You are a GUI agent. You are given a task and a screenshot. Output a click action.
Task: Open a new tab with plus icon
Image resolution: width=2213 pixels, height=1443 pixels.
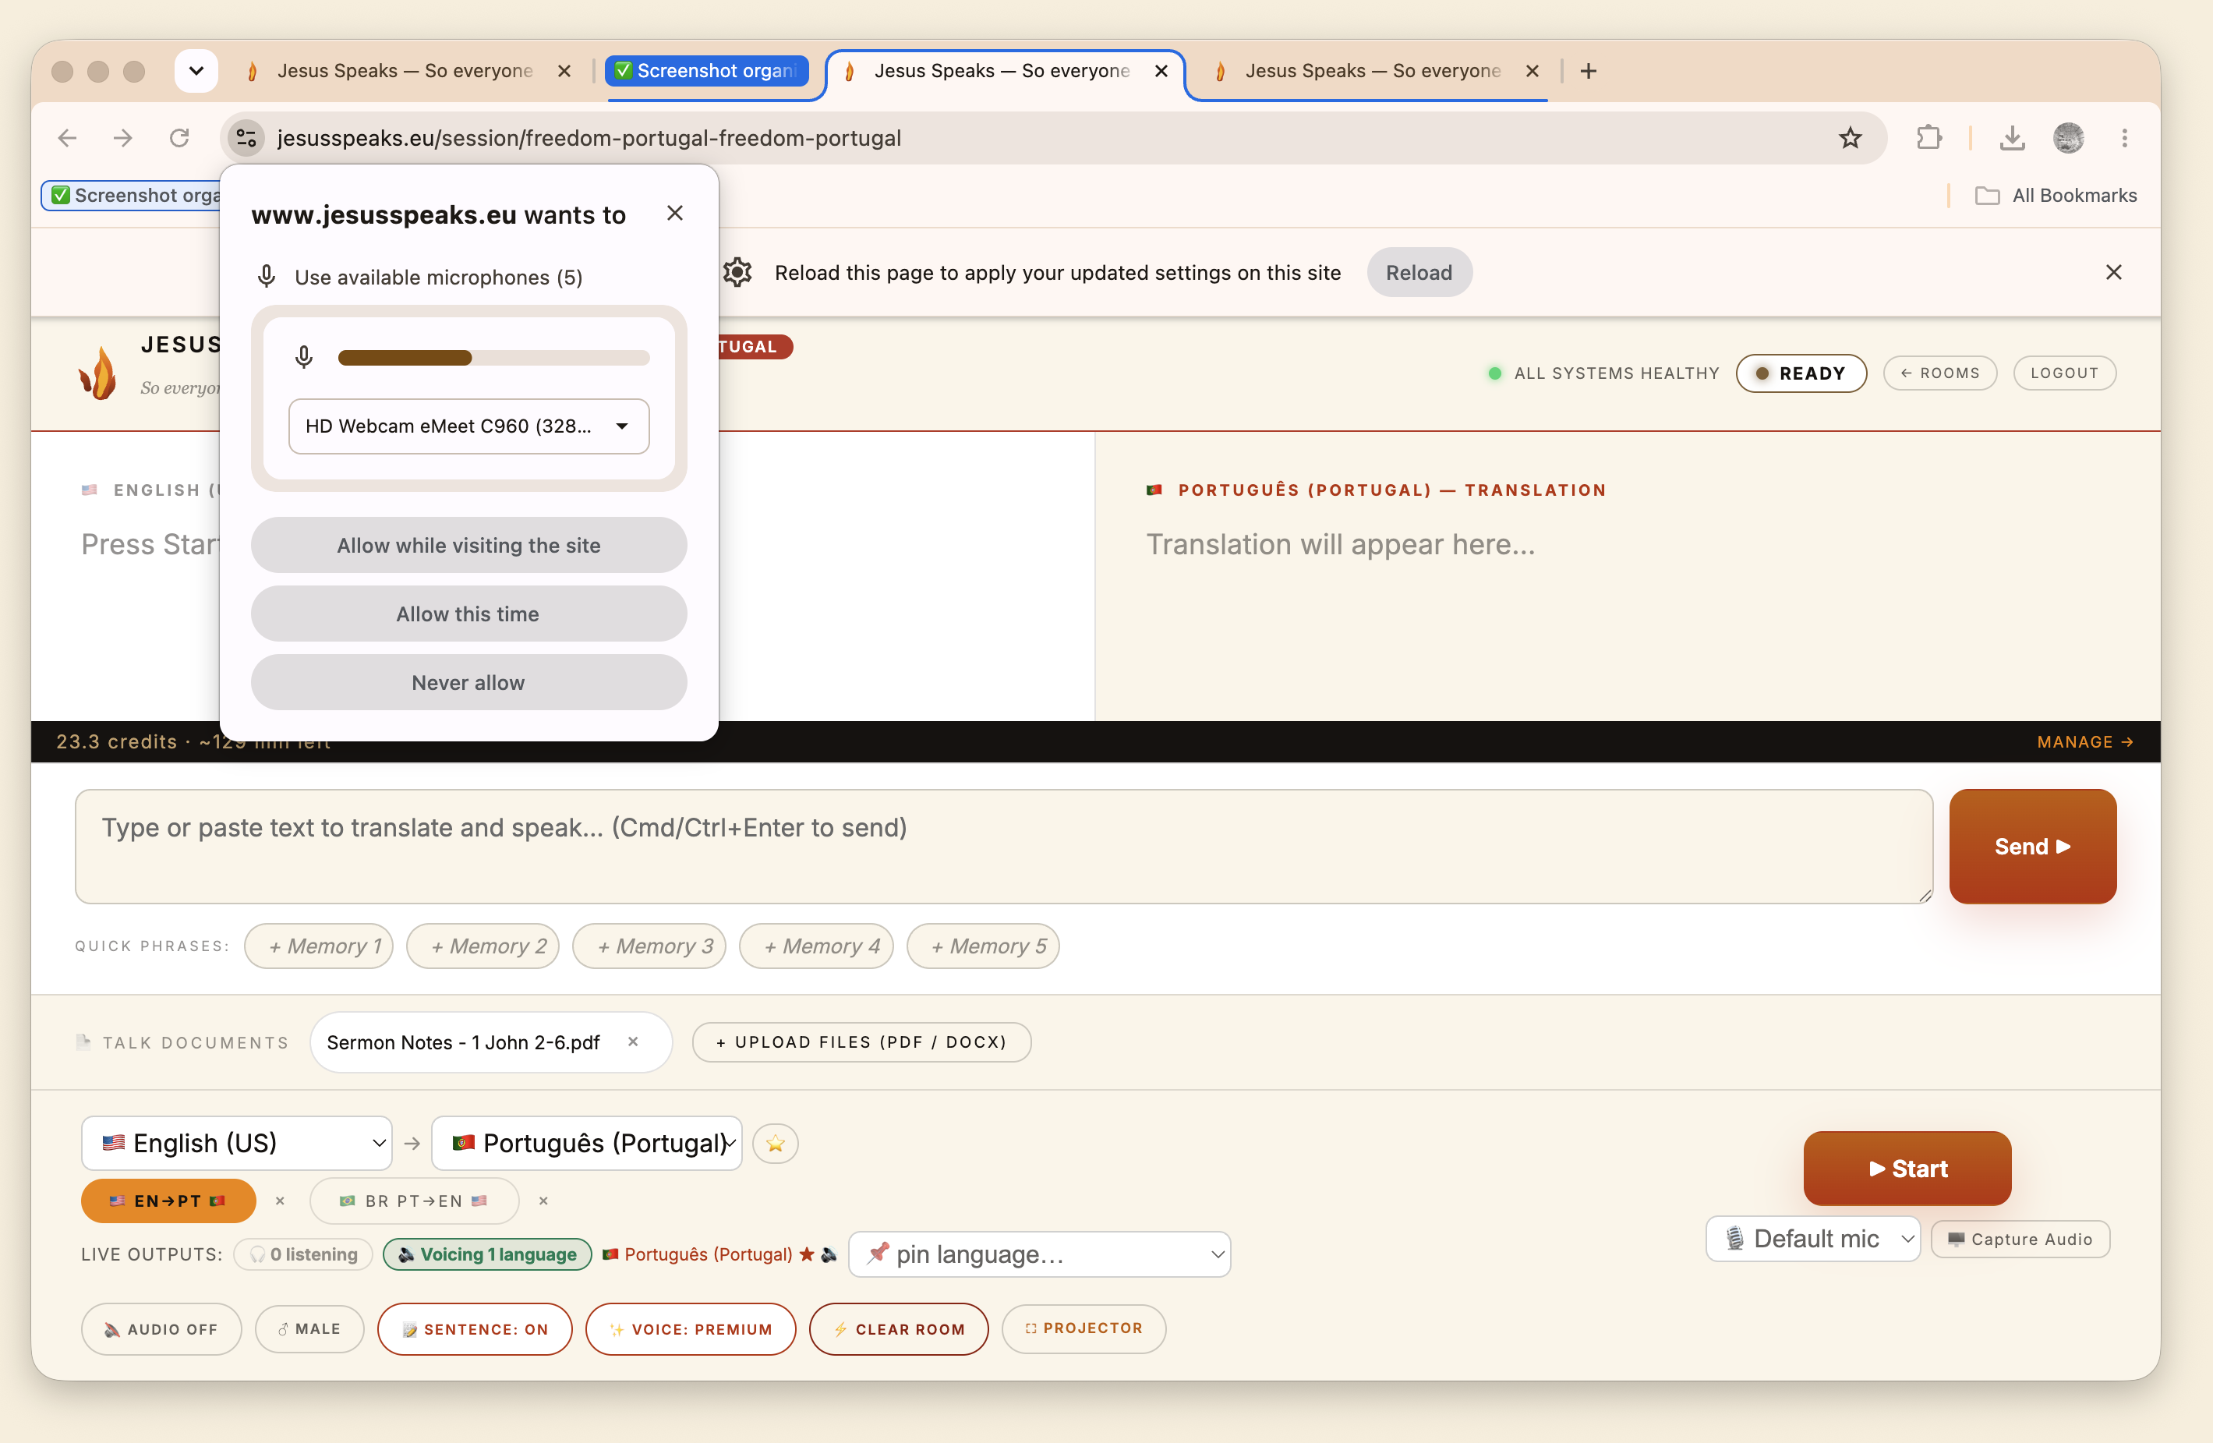click(1588, 71)
